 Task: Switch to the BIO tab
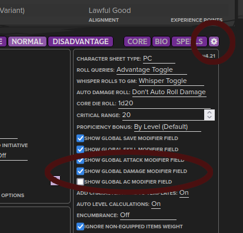point(161,42)
